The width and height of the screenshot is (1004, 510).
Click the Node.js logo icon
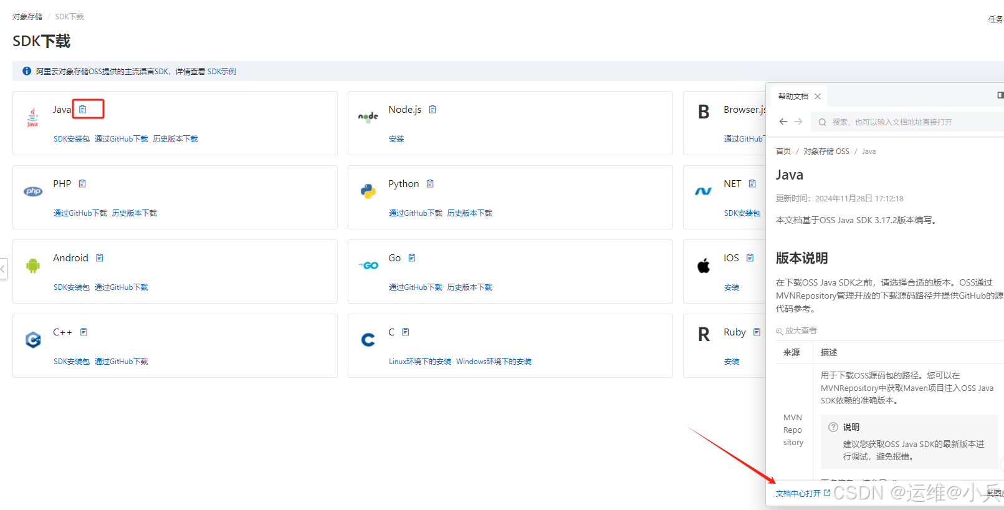pos(368,117)
